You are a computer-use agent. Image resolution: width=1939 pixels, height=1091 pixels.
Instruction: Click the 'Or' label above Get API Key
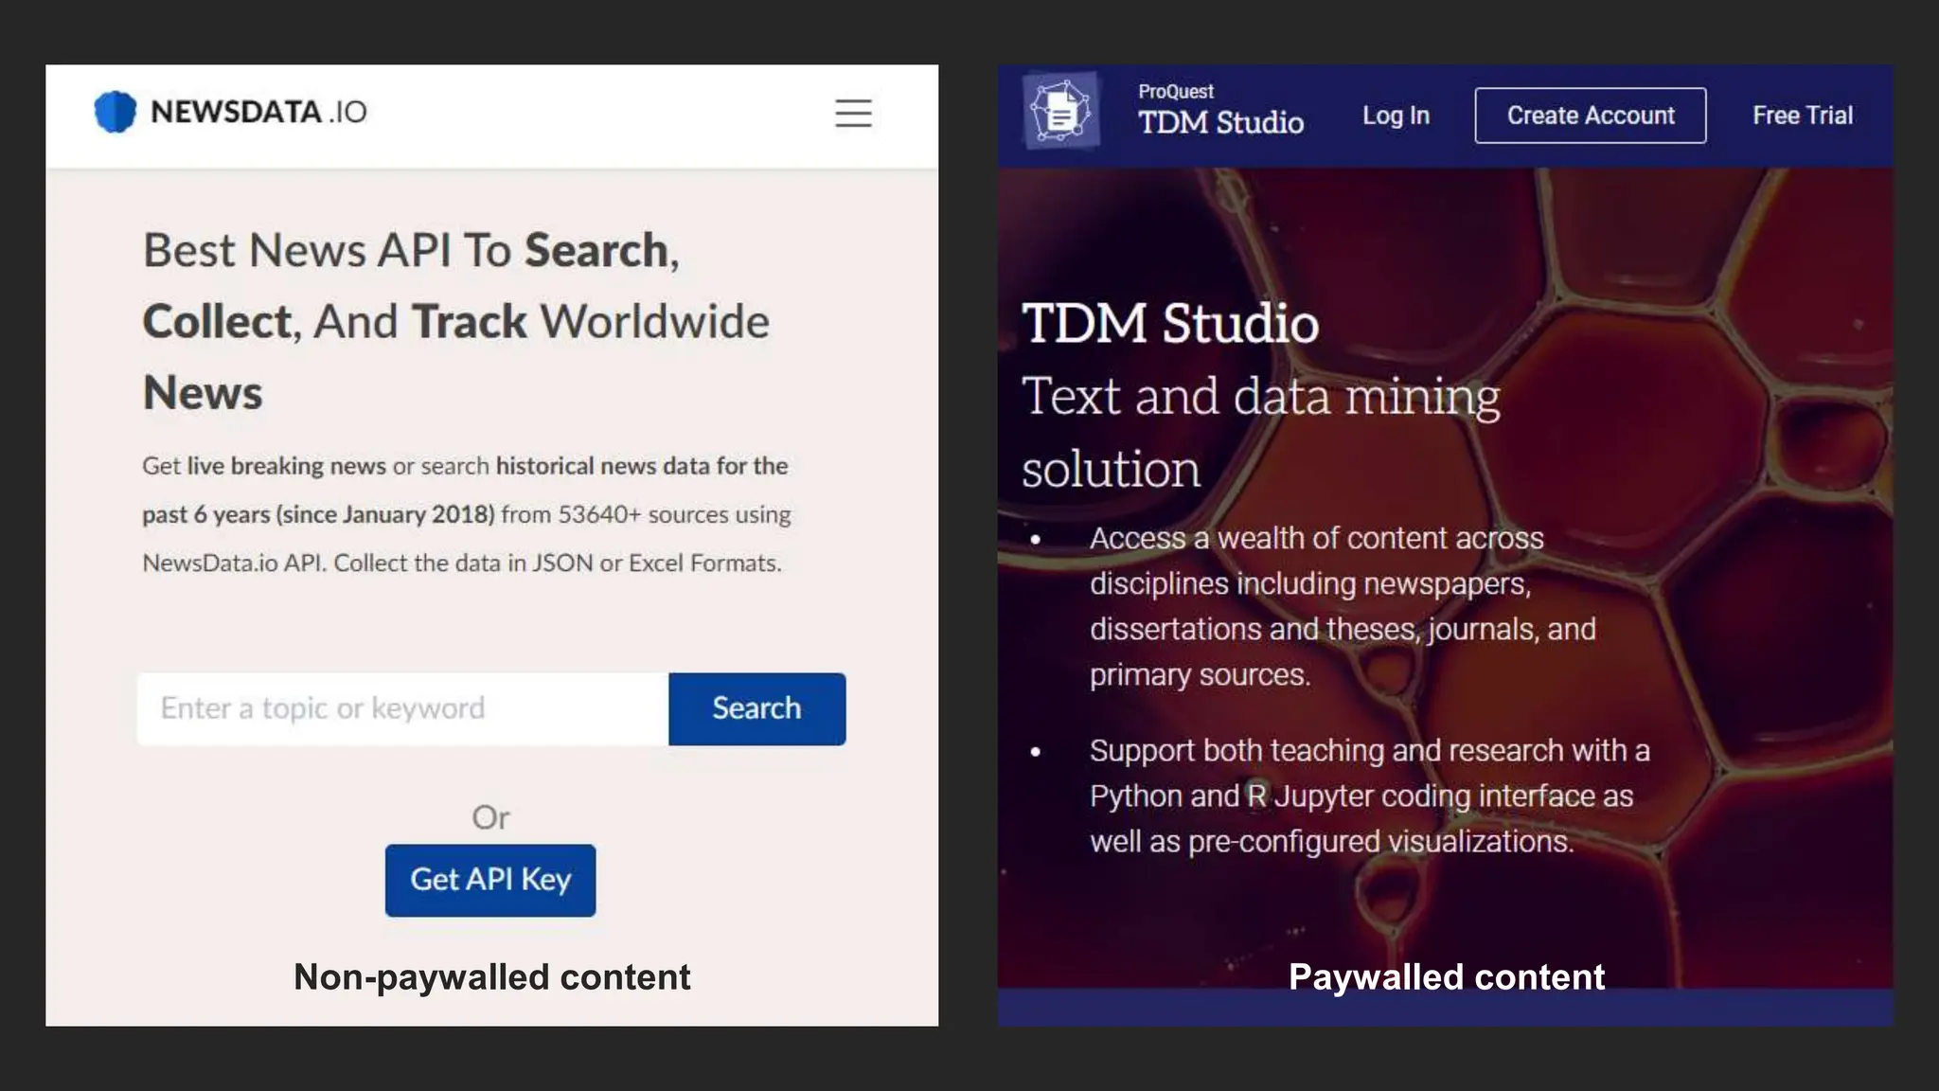click(490, 817)
